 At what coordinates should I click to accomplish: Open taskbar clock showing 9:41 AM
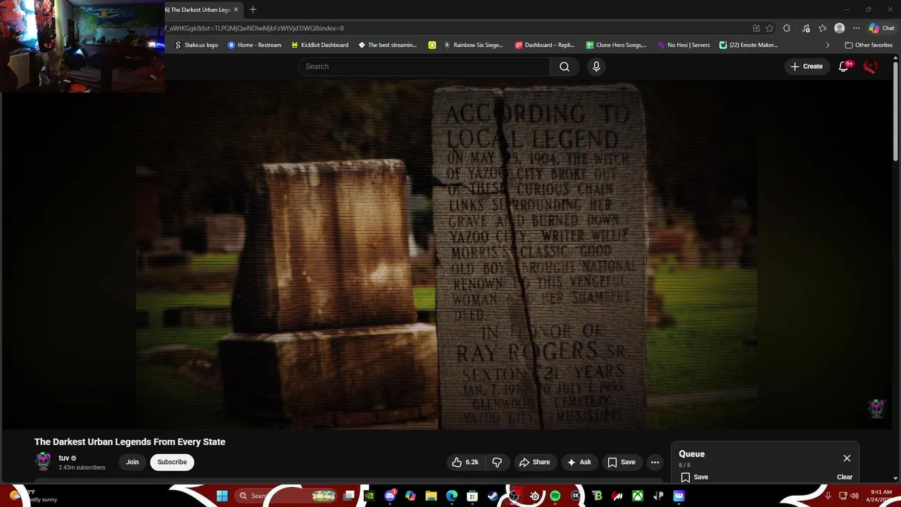tap(878, 496)
